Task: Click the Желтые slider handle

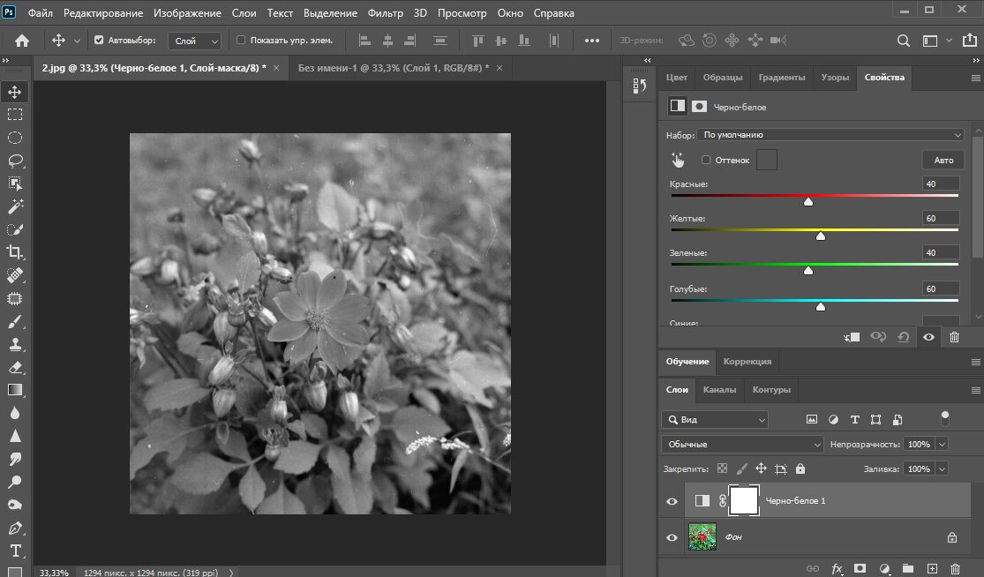Action: 820,236
